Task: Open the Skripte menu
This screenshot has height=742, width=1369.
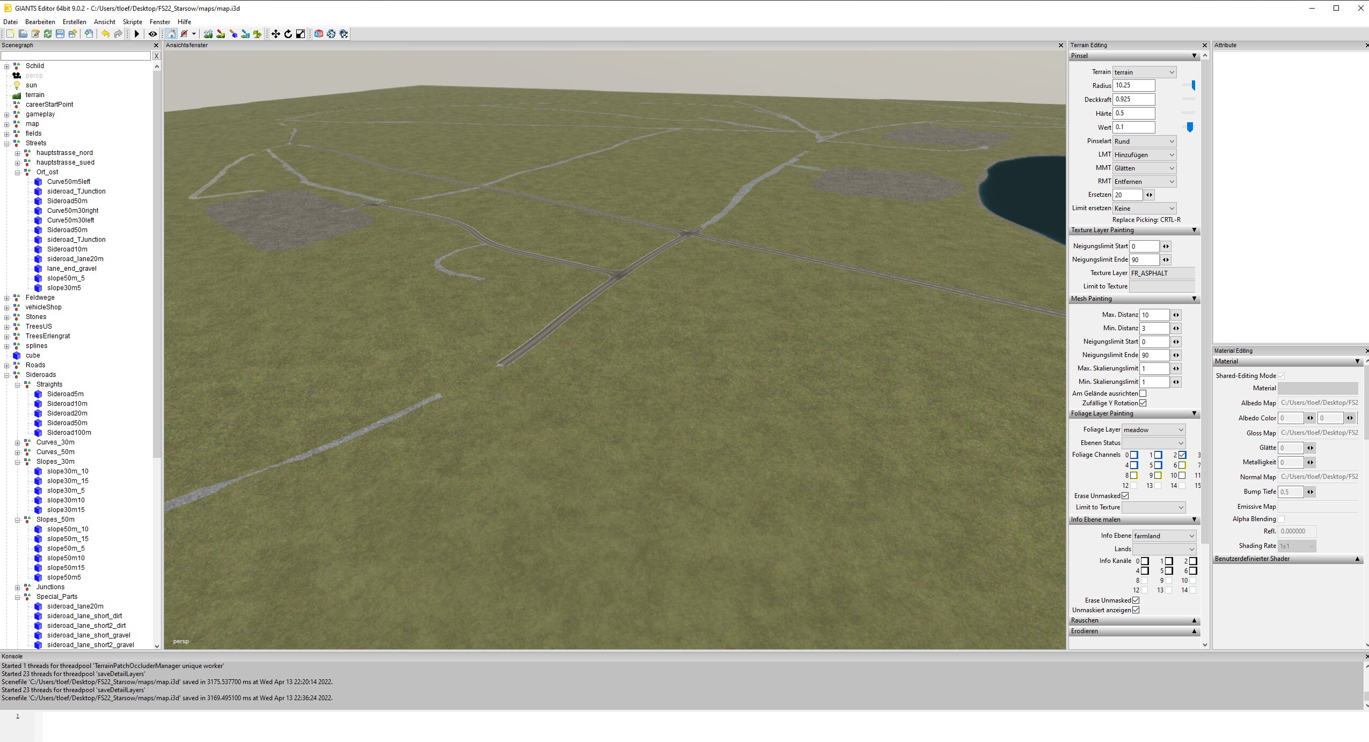Action: click(132, 22)
